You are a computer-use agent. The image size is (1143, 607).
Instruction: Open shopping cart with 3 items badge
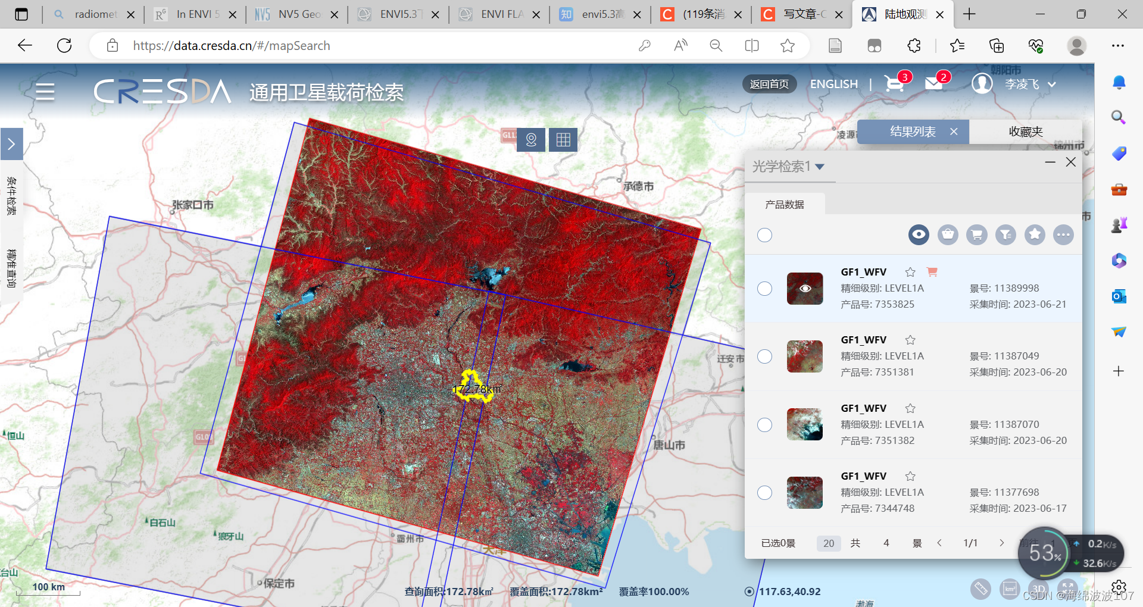[895, 83]
